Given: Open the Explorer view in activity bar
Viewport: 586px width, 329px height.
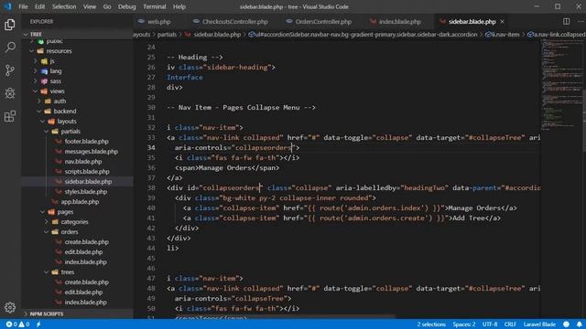Looking at the screenshot, I should point(10,25).
